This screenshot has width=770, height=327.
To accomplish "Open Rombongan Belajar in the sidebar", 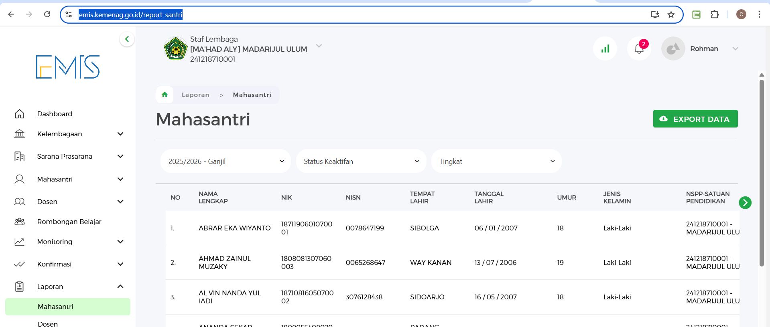I will pyautogui.click(x=69, y=222).
